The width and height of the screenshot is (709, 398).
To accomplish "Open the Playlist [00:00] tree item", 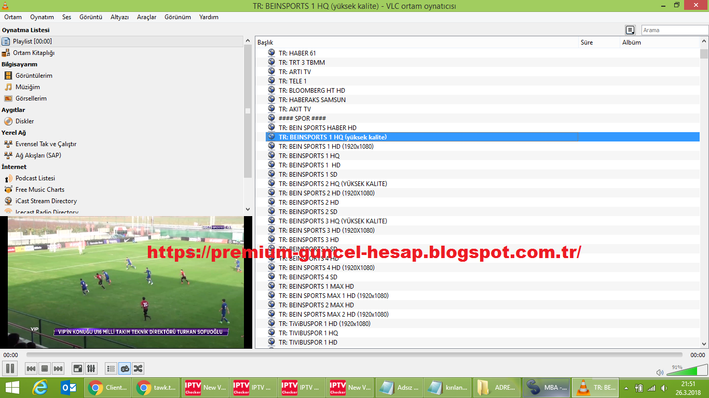I will coord(33,41).
